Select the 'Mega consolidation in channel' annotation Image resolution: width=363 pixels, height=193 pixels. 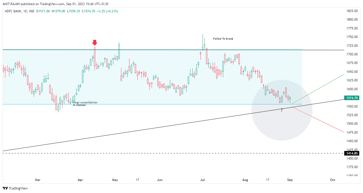click(x=85, y=104)
